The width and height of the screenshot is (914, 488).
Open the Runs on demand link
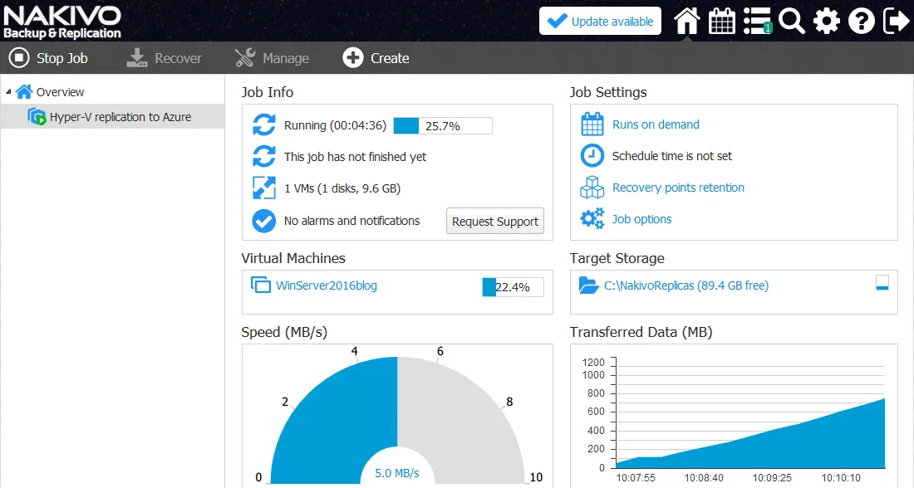click(x=656, y=124)
